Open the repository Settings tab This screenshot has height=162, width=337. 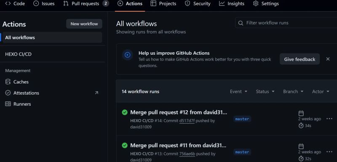point(266,4)
